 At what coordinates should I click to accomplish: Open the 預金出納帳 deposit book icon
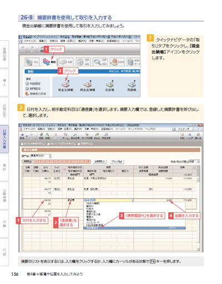pyautogui.click(x=88, y=86)
